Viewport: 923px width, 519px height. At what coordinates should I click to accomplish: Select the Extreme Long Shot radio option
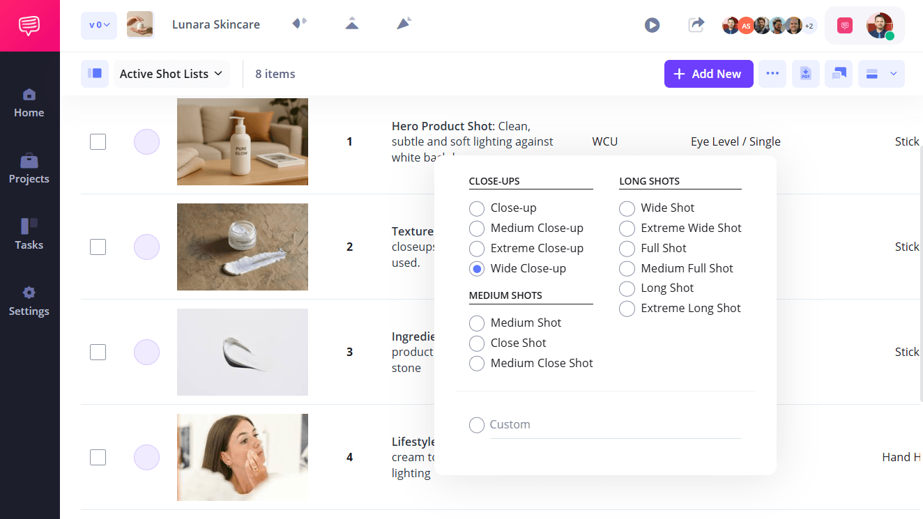[x=627, y=309]
